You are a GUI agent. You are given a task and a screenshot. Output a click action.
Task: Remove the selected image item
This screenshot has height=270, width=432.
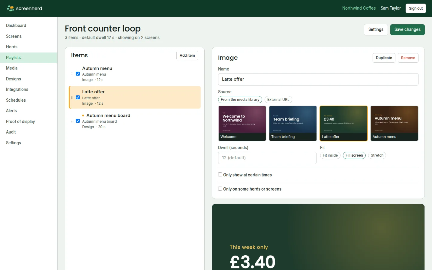click(408, 58)
